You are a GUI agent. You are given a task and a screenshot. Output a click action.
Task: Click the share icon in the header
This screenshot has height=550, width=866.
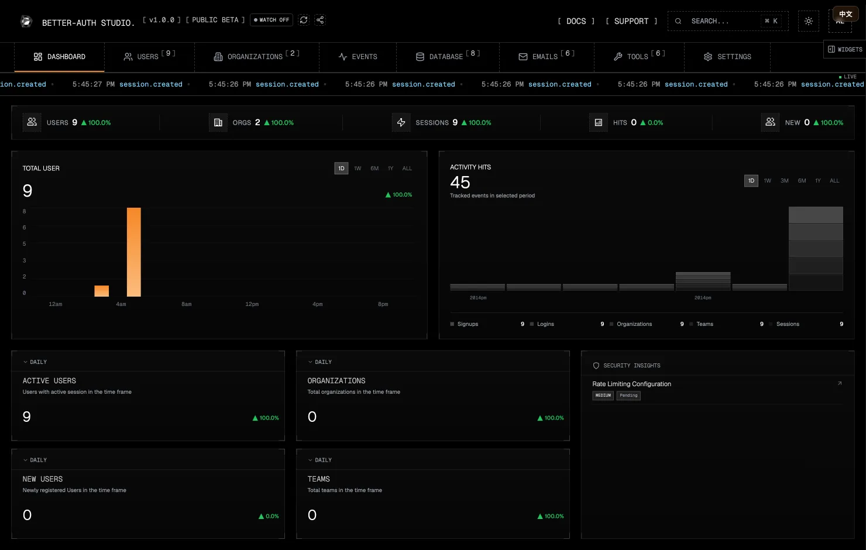point(320,20)
